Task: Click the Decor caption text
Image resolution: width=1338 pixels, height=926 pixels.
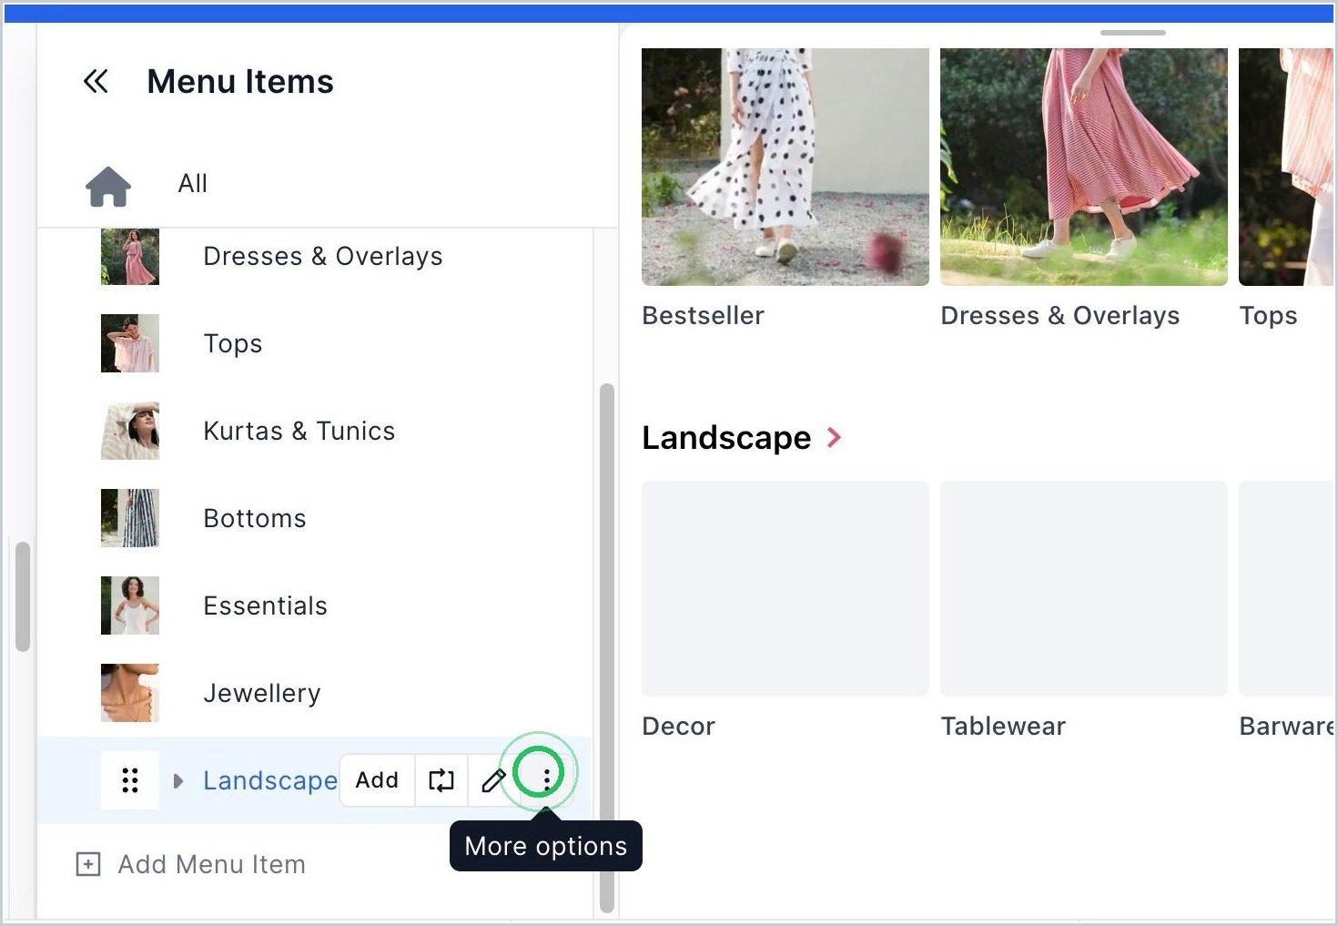Action: [679, 727]
